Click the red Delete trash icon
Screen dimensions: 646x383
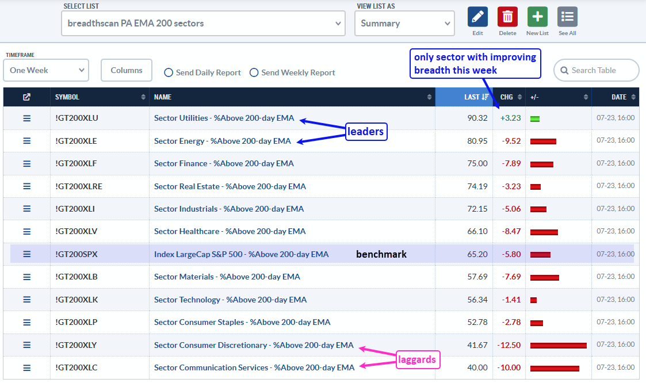(x=507, y=17)
